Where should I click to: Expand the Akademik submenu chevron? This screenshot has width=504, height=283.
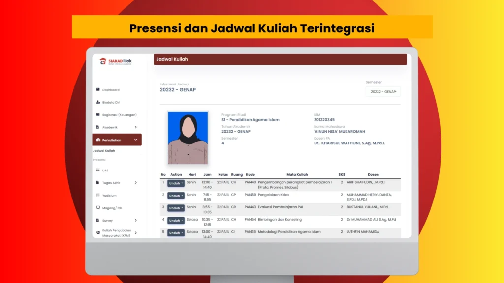[x=136, y=127]
